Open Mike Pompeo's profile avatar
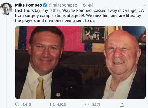 pyautogui.click(x=6, y=9)
